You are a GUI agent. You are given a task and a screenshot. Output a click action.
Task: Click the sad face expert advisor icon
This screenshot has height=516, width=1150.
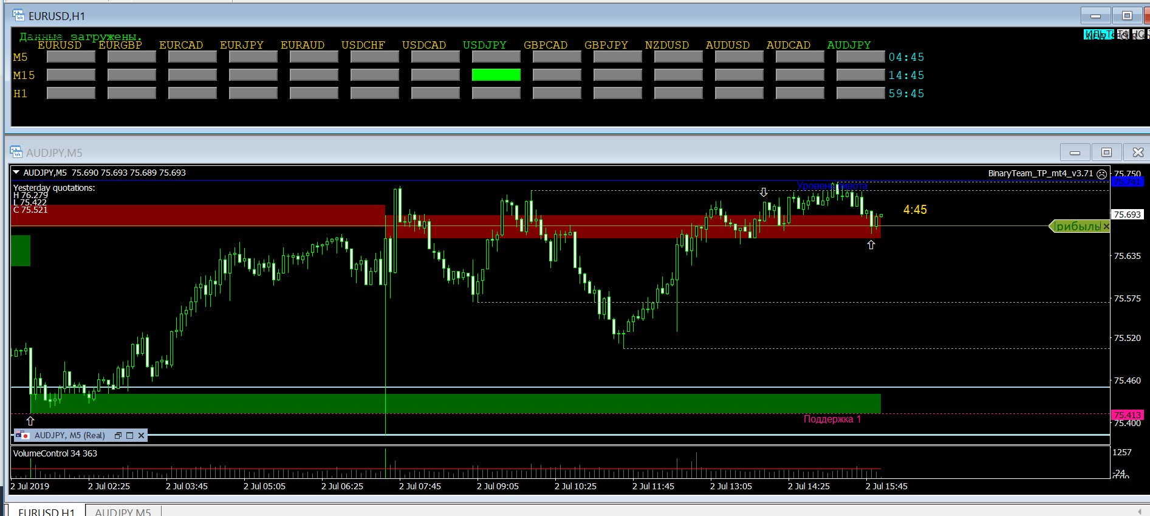[1101, 174]
